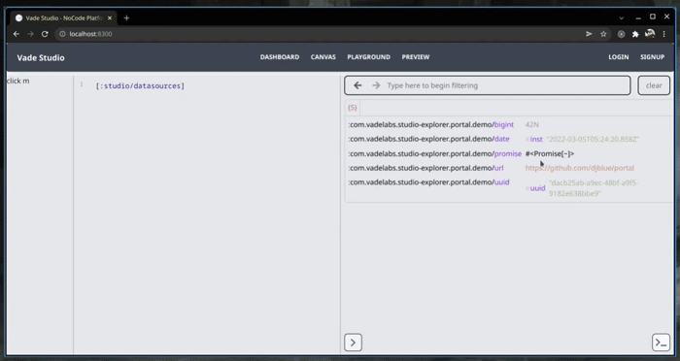Select the demo/promise key
This screenshot has height=361, width=680.
(x=434, y=153)
